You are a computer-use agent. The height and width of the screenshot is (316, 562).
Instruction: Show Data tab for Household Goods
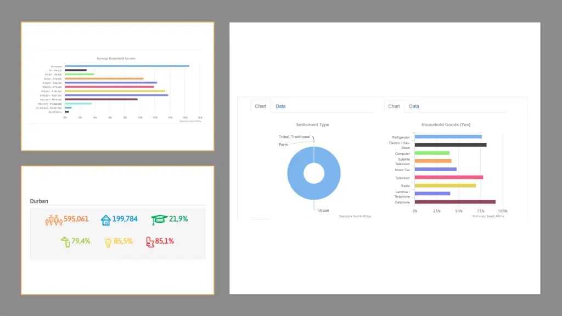point(414,106)
